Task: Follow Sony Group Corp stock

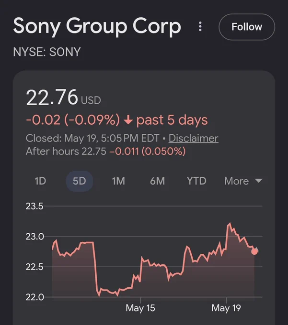Action: [x=247, y=27]
